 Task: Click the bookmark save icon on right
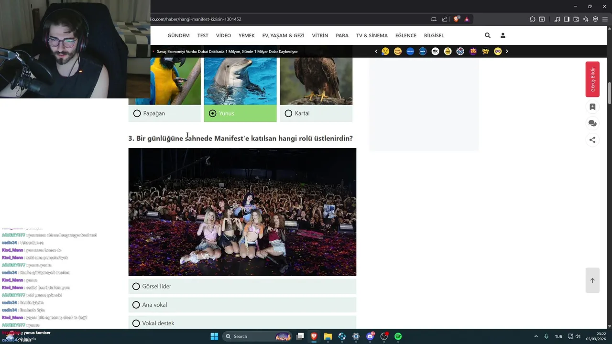point(592,107)
